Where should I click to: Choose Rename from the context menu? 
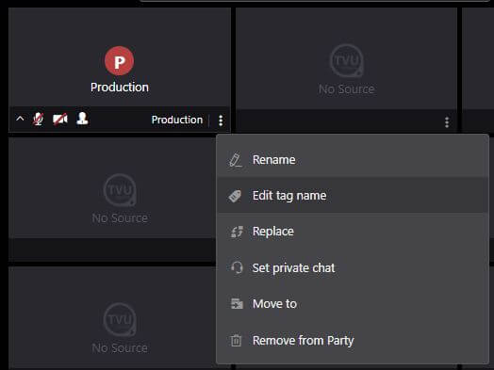tap(353, 160)
